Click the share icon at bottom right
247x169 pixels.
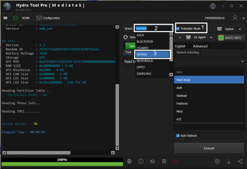240,161
